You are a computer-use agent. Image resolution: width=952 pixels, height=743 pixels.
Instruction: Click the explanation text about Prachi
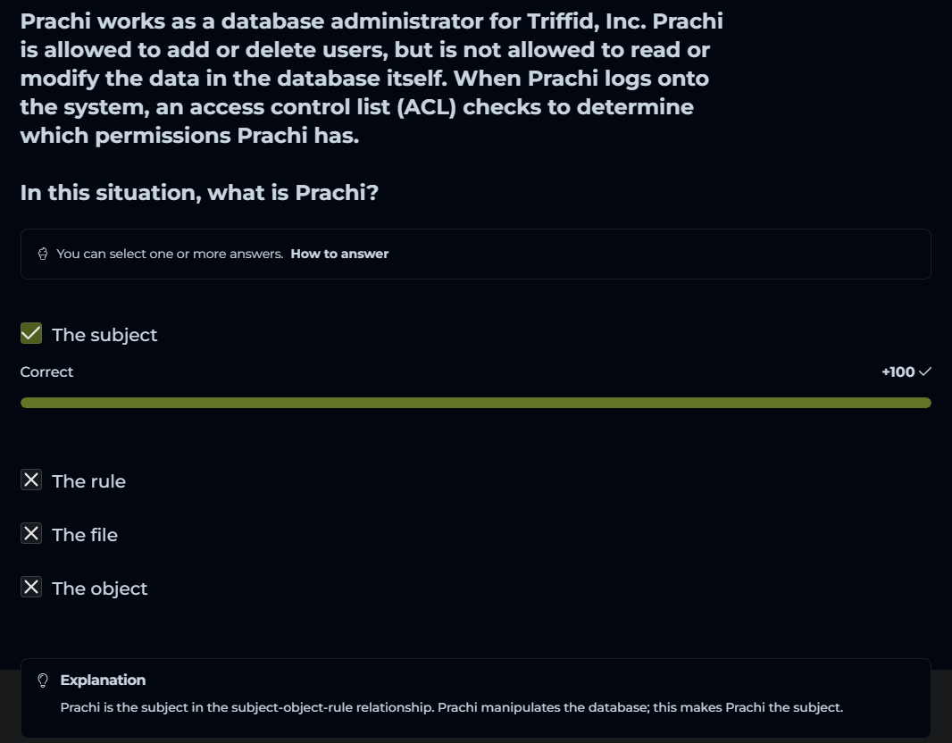point(451,708)
